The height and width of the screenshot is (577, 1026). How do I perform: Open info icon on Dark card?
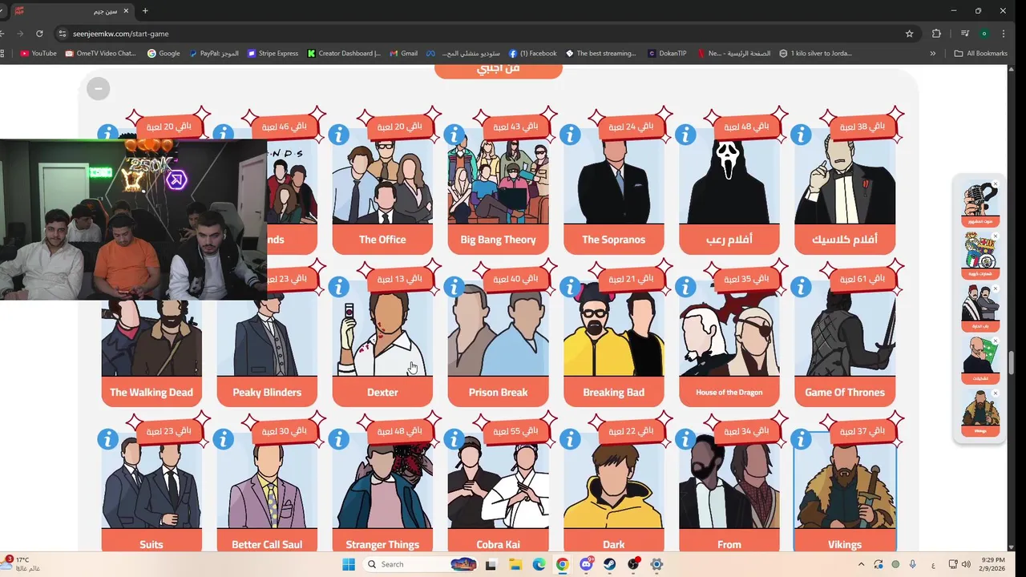click(570, 439)
